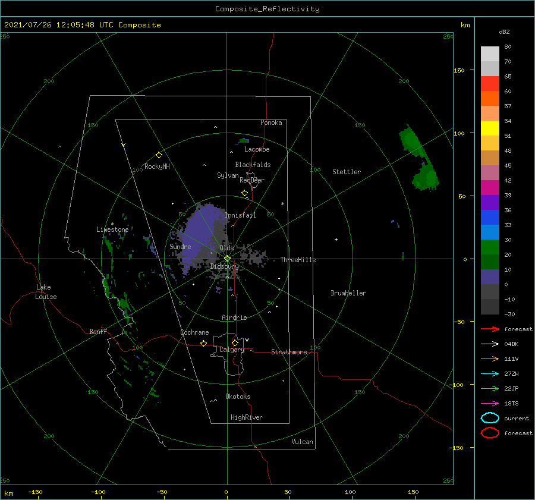This screenshot has height=500, width=535.
Task: Click the cyan current ellipse icon
Action: point(490,418)
